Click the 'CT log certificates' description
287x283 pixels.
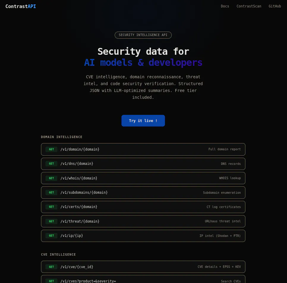224,207
